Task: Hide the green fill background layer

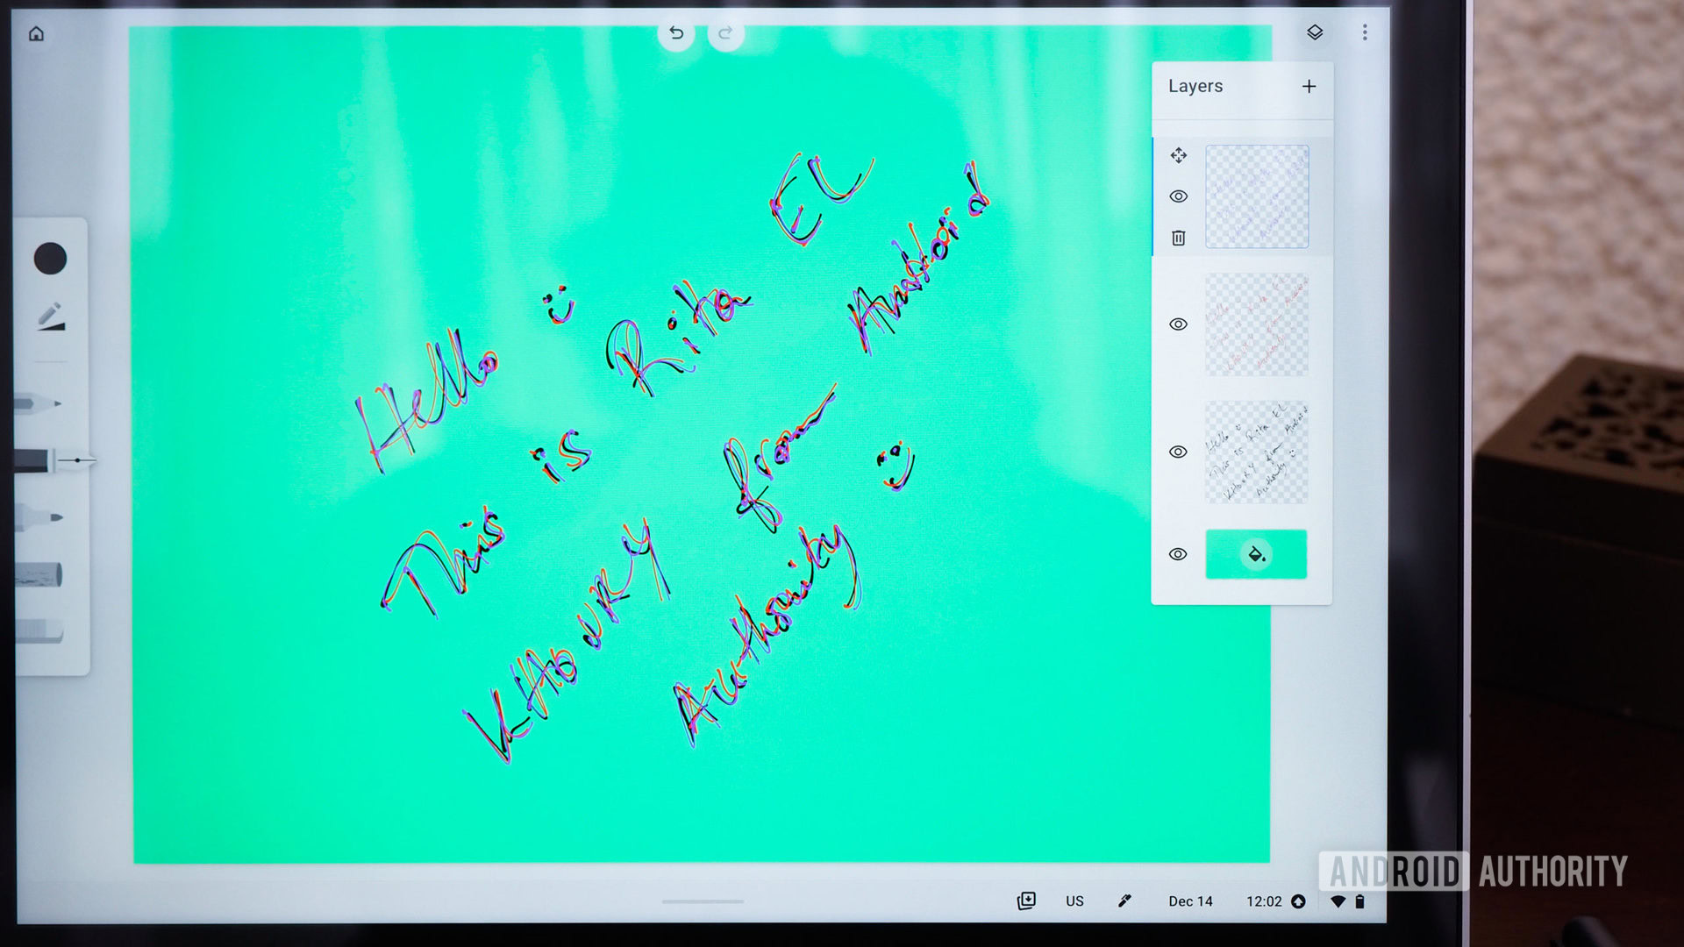Action: pyautogui.click(x=1178, y=553)
